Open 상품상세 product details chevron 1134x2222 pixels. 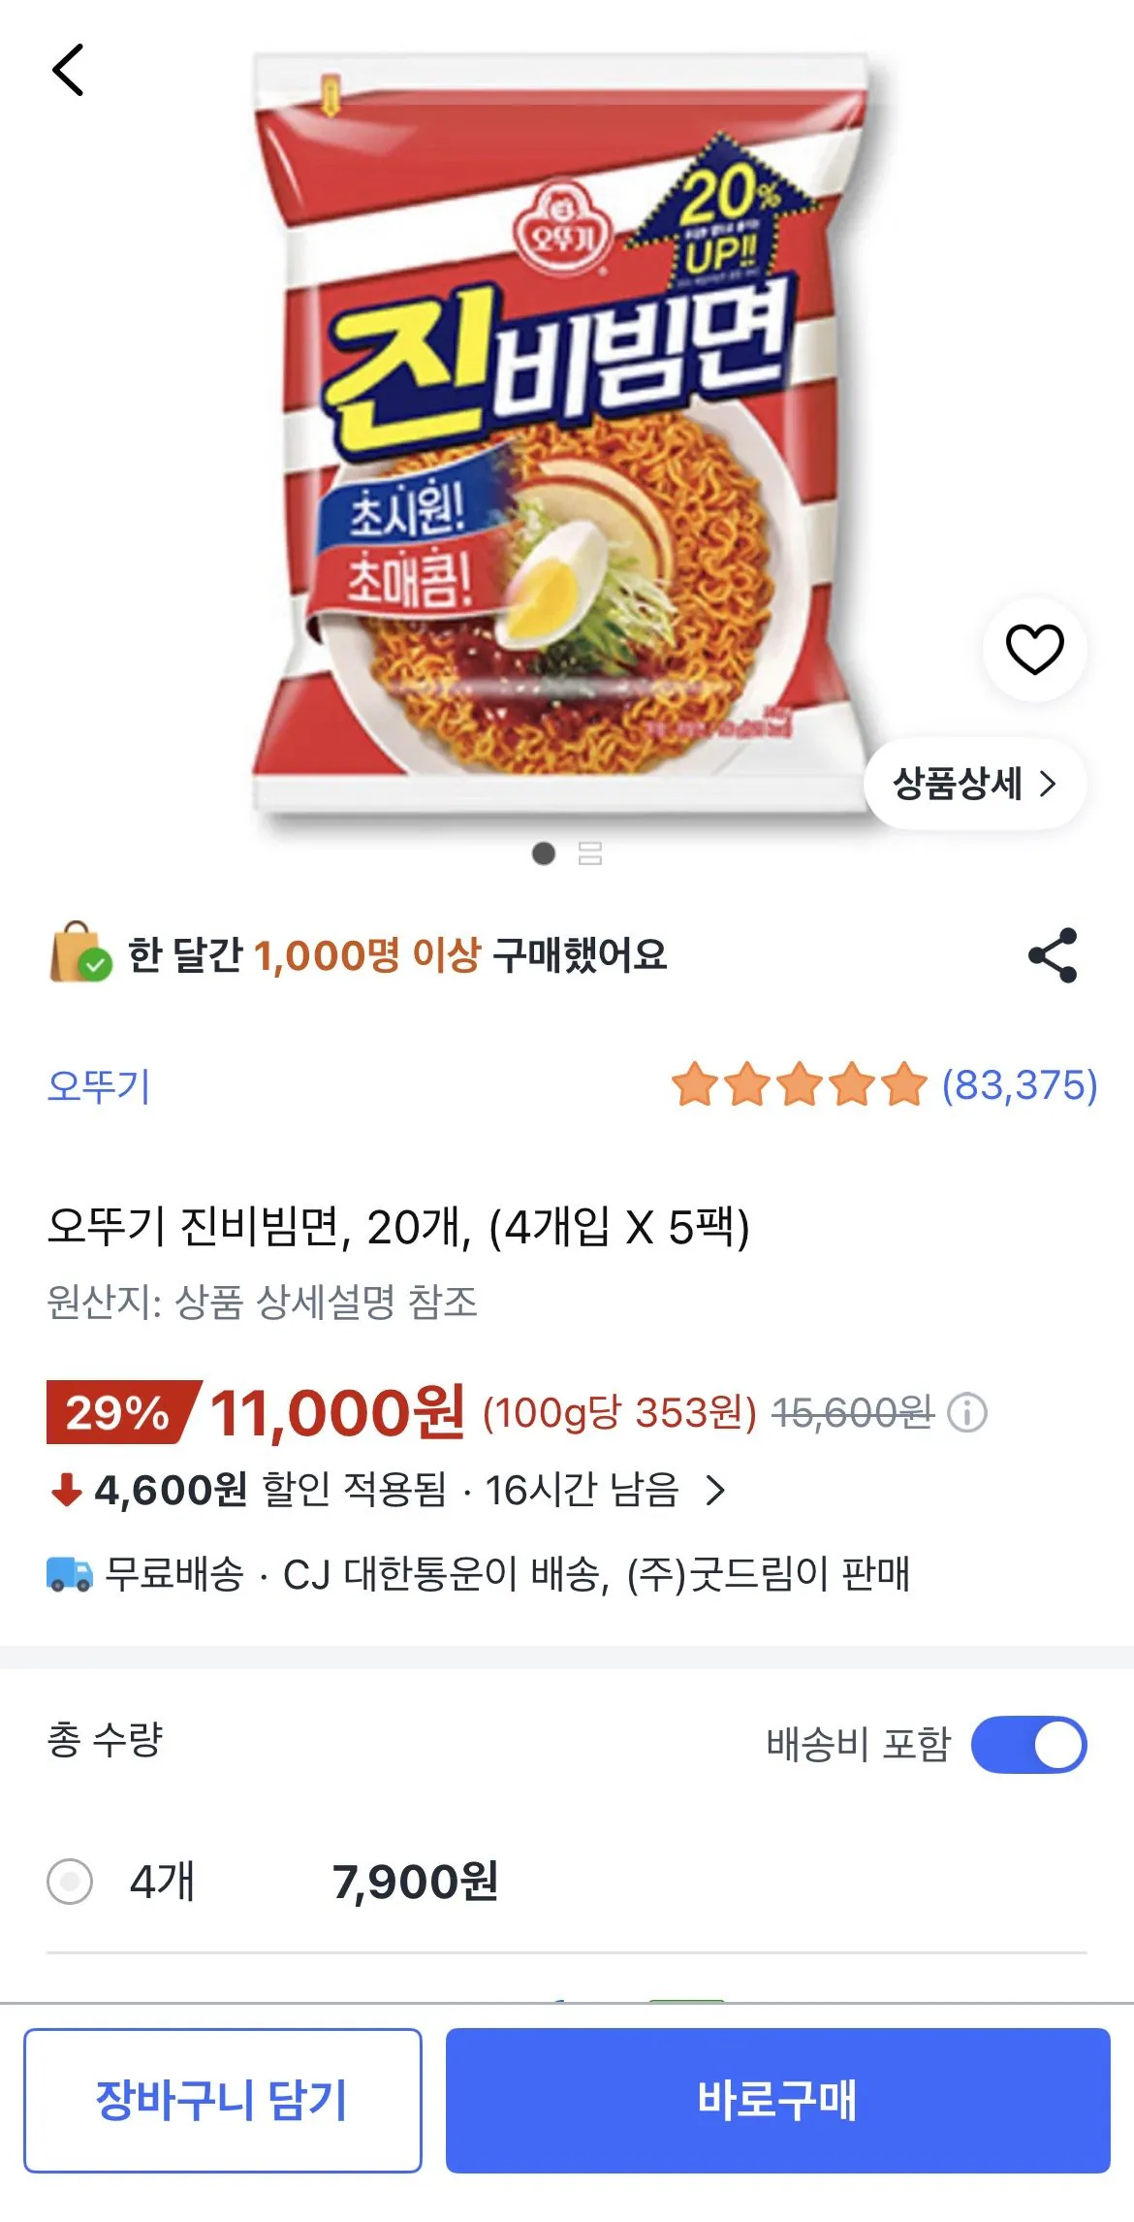[x=975, y=784]
